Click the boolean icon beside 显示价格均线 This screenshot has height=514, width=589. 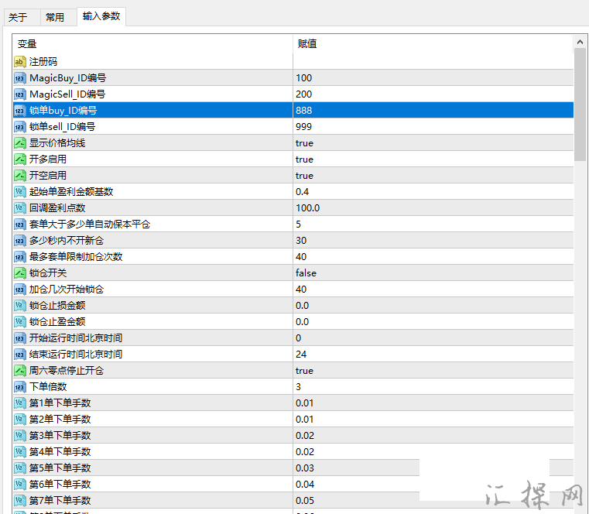click(20, 143)
